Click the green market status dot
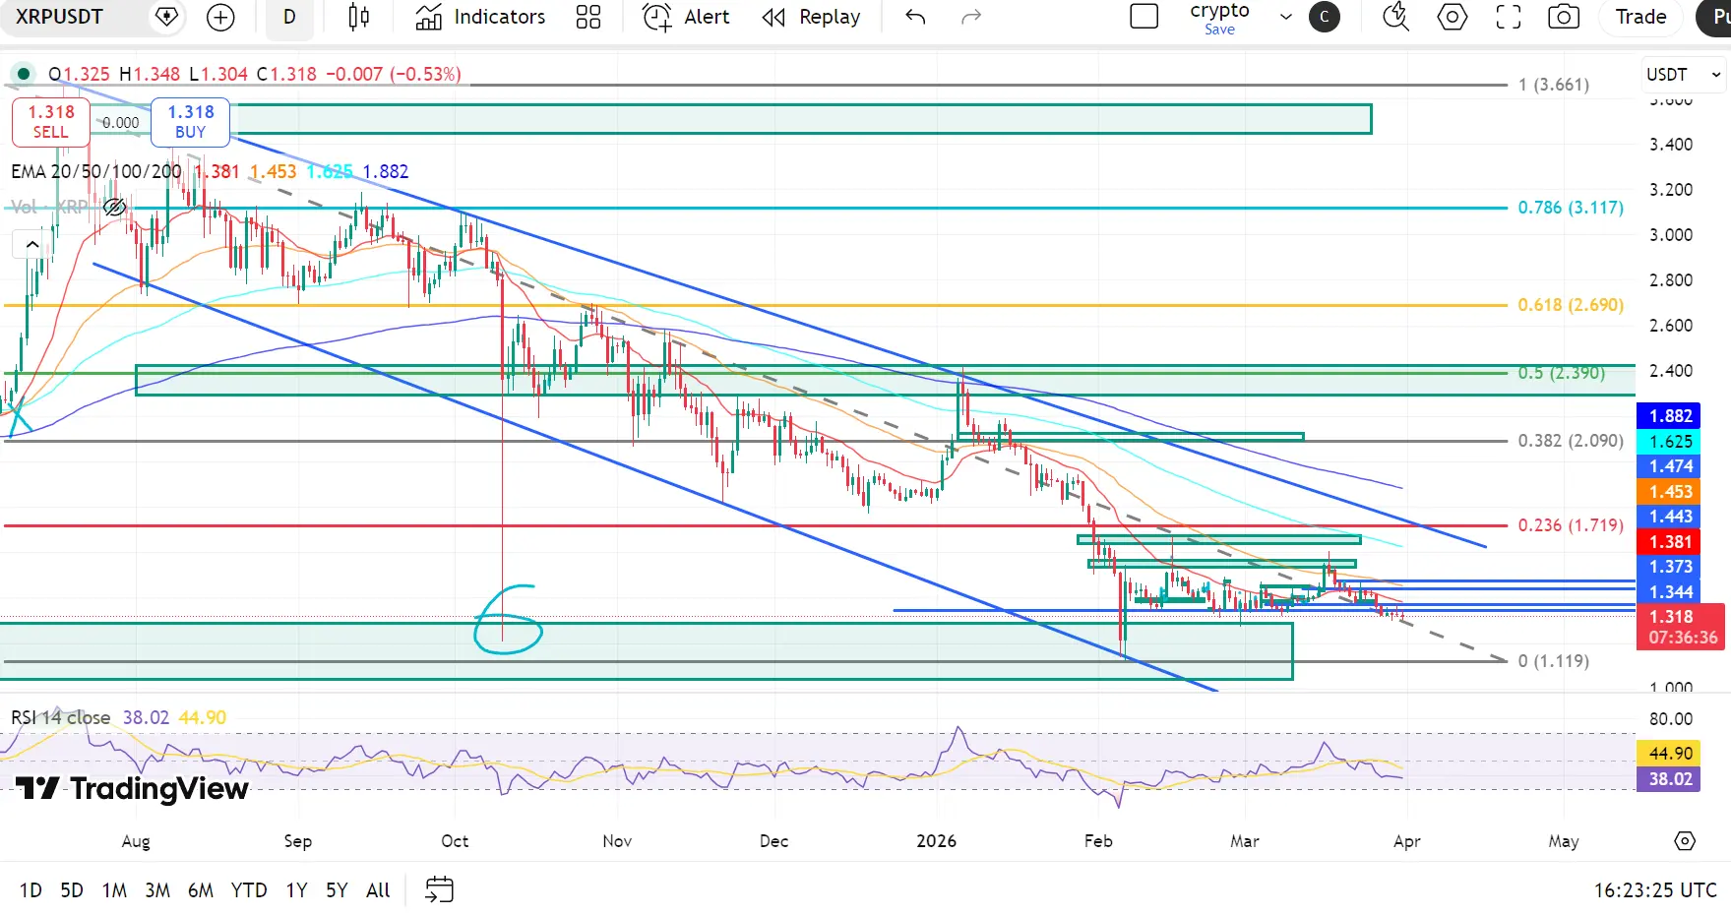Screen dimensions: 1731x916 point(23,74)
